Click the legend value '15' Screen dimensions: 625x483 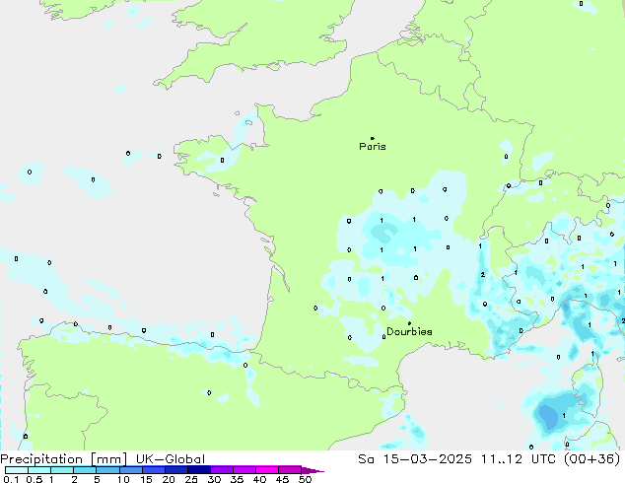(x=146, y=479)
